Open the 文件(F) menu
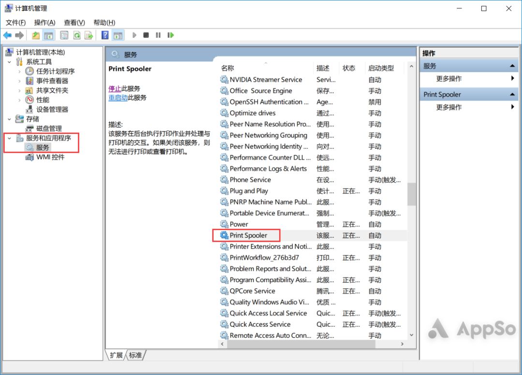Image resolution: width=522 pixels, height=375 pixels. point(15,23)
